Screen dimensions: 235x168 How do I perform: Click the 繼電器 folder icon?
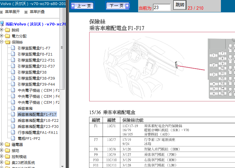coord(7,144)
